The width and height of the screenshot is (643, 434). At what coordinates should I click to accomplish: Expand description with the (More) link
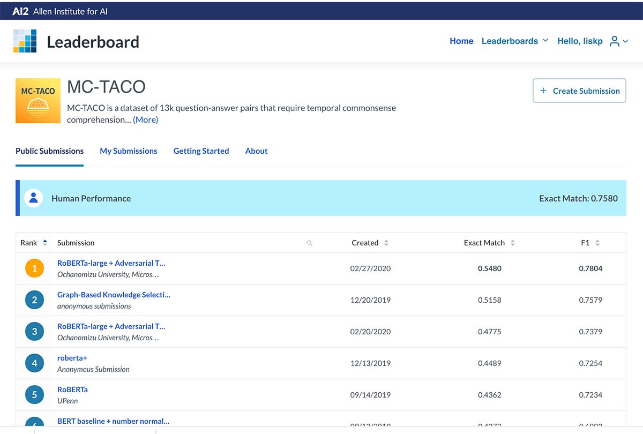click(x=145, y=120)
